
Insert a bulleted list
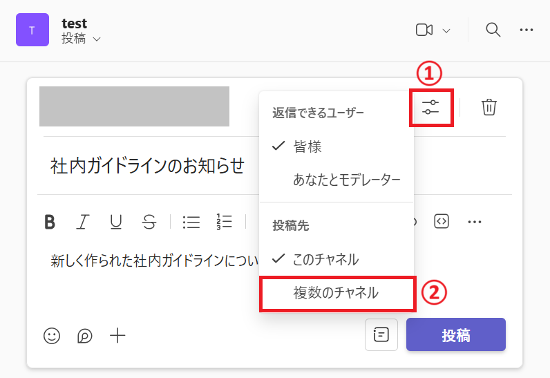pyautogui.click(x=191, y=222)
